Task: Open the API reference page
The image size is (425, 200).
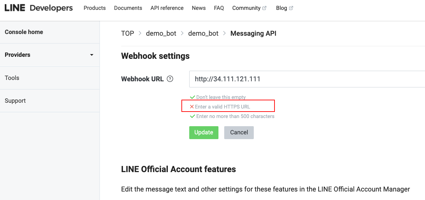Action: click(x=167, y=8)
